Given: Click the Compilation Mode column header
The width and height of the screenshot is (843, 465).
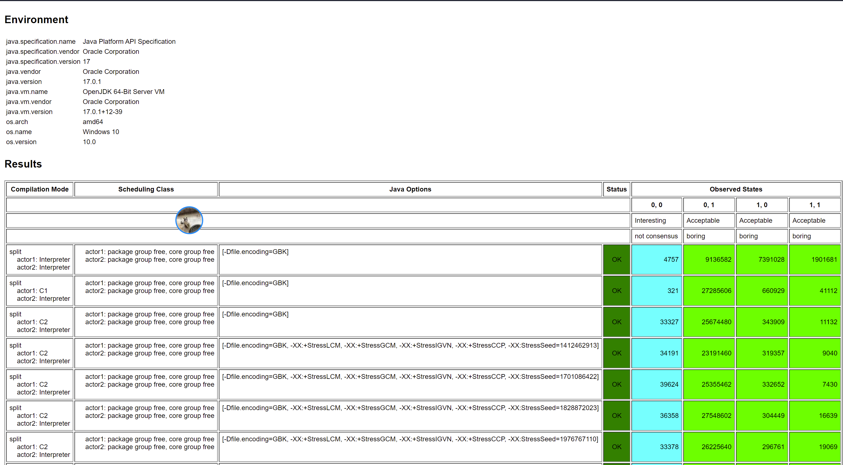Looking at the screenshot, I should pyautogui.click(x=40, y=189).
